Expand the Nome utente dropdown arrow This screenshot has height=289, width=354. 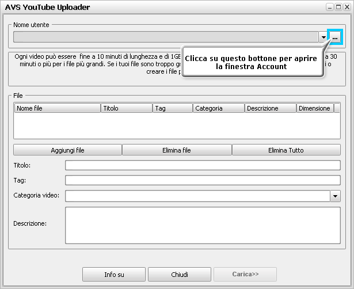point(323,37)
